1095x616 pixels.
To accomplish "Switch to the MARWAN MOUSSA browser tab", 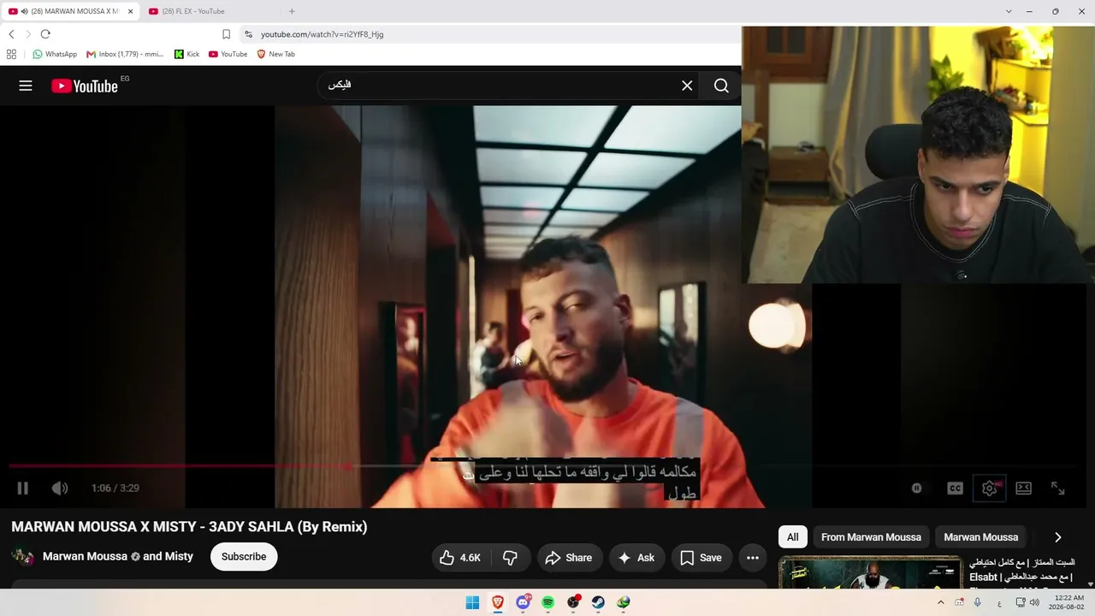I will (x=70, y=11).
